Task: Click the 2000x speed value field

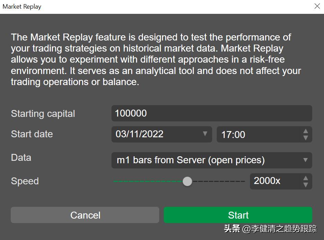Action: [273, 181]
